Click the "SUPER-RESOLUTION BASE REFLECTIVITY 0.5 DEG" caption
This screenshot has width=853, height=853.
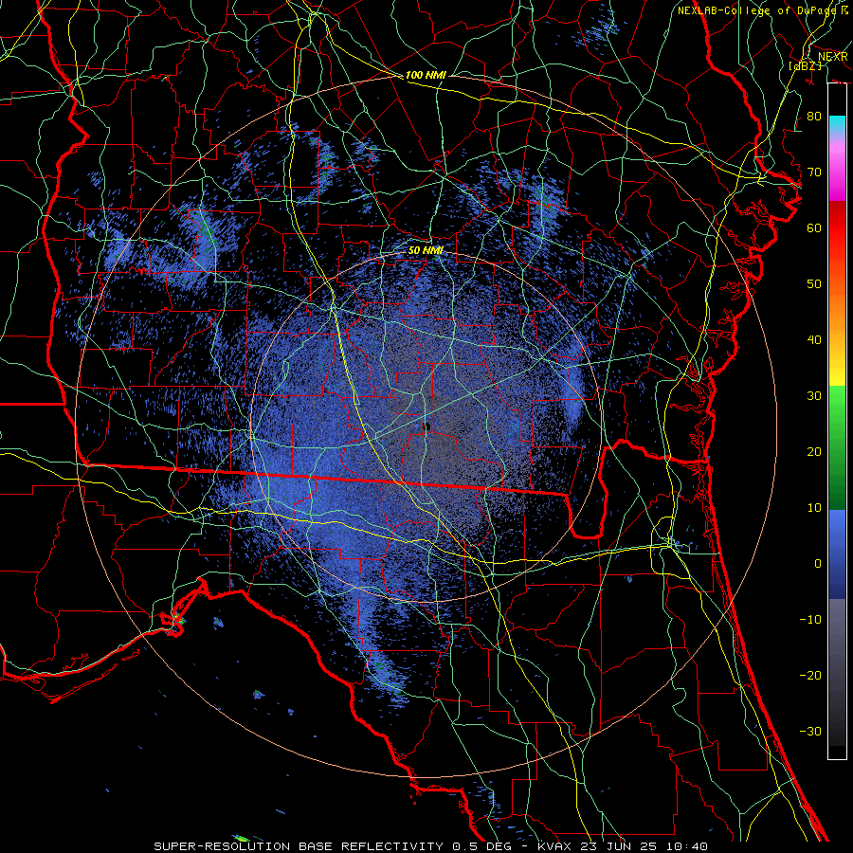tap(333, 846)
